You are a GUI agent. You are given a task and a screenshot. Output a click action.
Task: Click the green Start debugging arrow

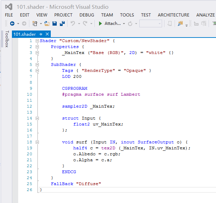coord(100,23)
